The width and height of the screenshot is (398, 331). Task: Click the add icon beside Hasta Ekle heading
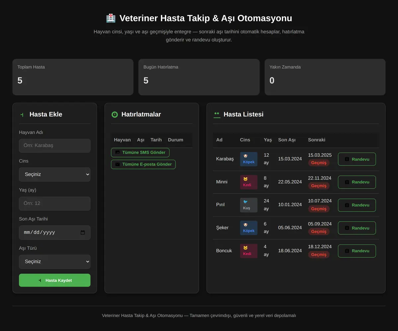(22, 115)
